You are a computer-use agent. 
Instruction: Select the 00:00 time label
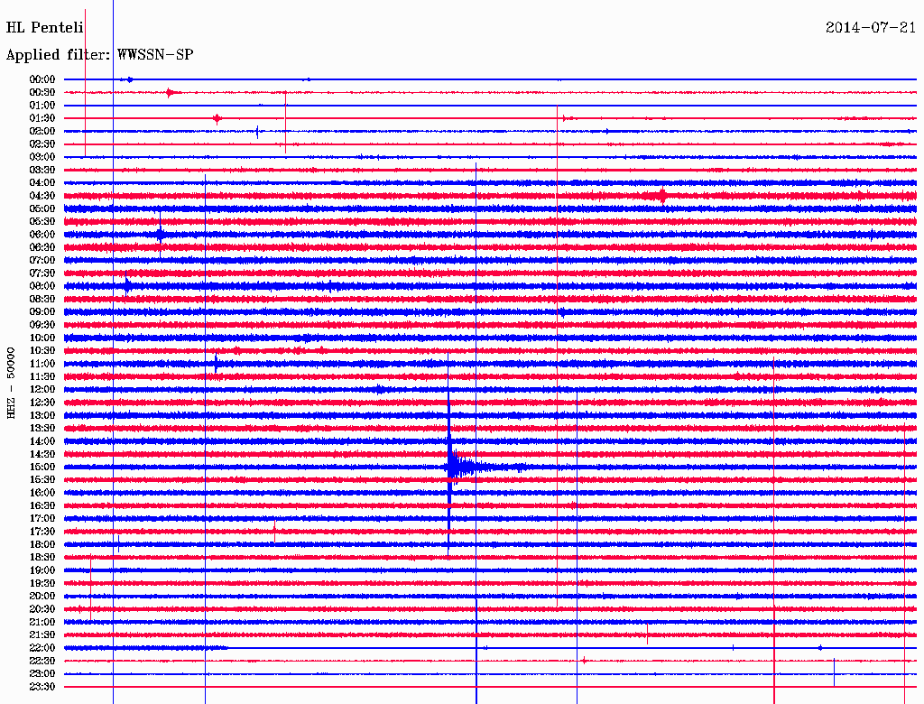coord(42,79)
